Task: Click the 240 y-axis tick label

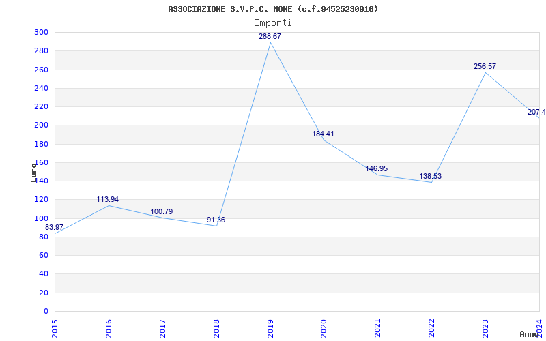Action: tap(41, 88)
